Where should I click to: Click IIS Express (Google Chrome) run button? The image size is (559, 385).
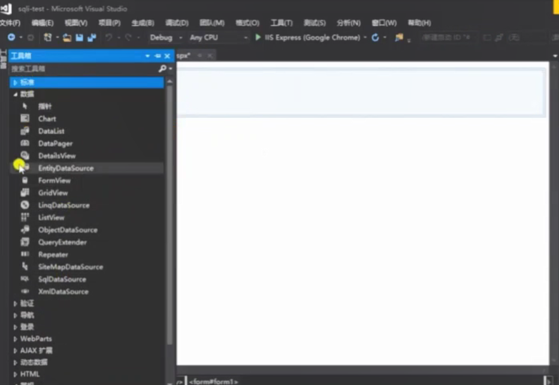[308, 37]
